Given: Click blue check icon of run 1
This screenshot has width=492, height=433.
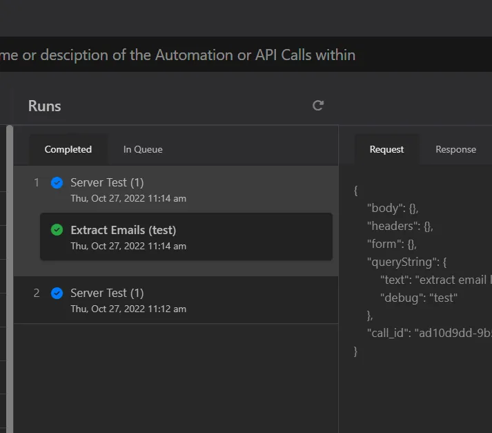Looking at the screenshot, I should coord(57,183).
